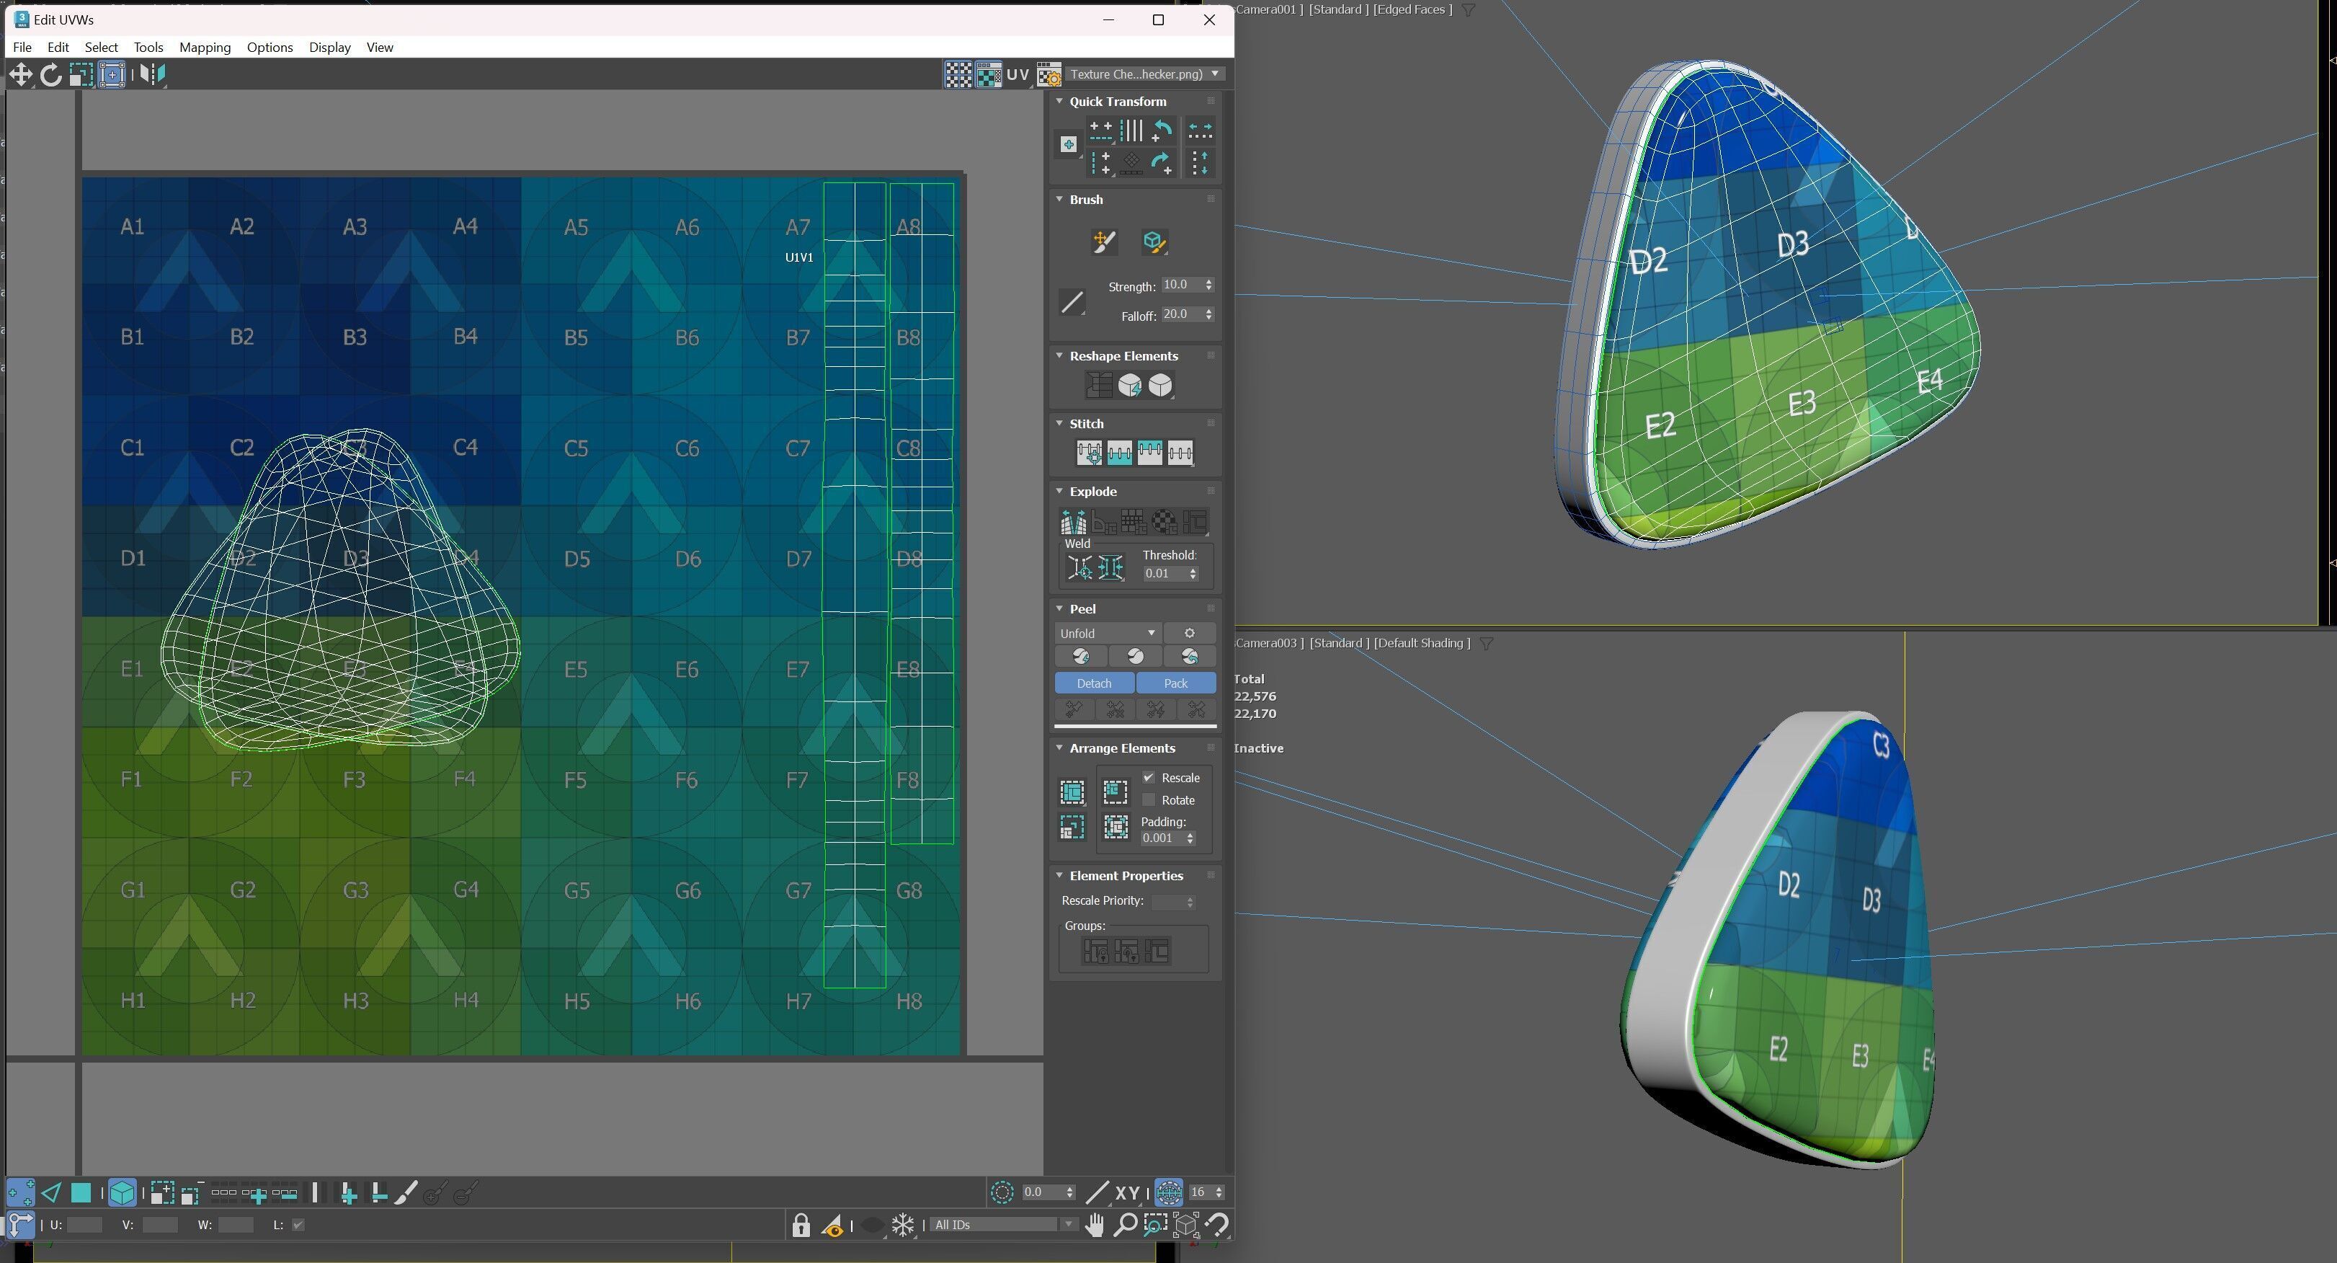Increase Brush Strength spinner value

coord(1208,281)
